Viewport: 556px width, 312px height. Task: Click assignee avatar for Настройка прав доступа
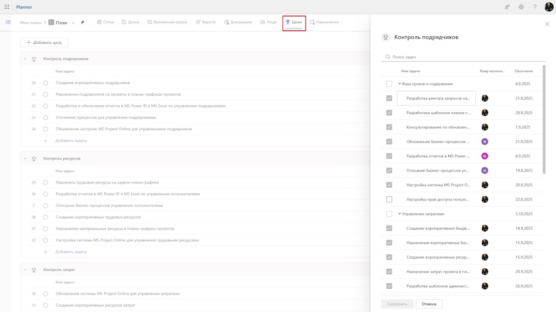[485, 199]
